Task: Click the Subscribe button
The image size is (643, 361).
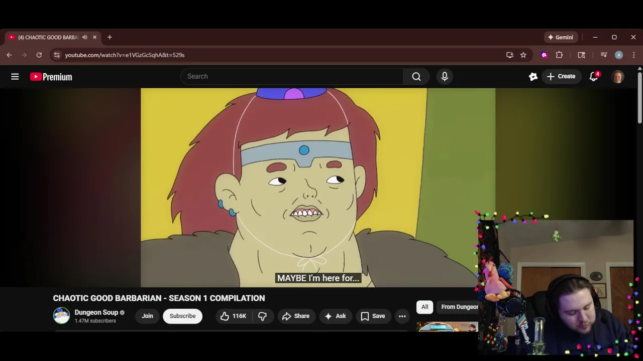Action: 182,316
